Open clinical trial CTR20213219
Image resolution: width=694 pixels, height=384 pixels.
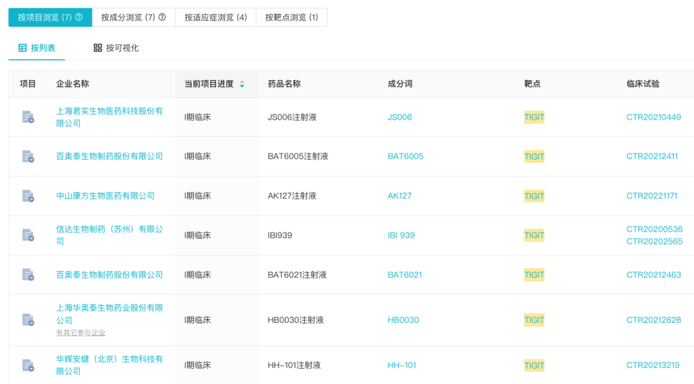pyautogui.click(x=652, y=365)
